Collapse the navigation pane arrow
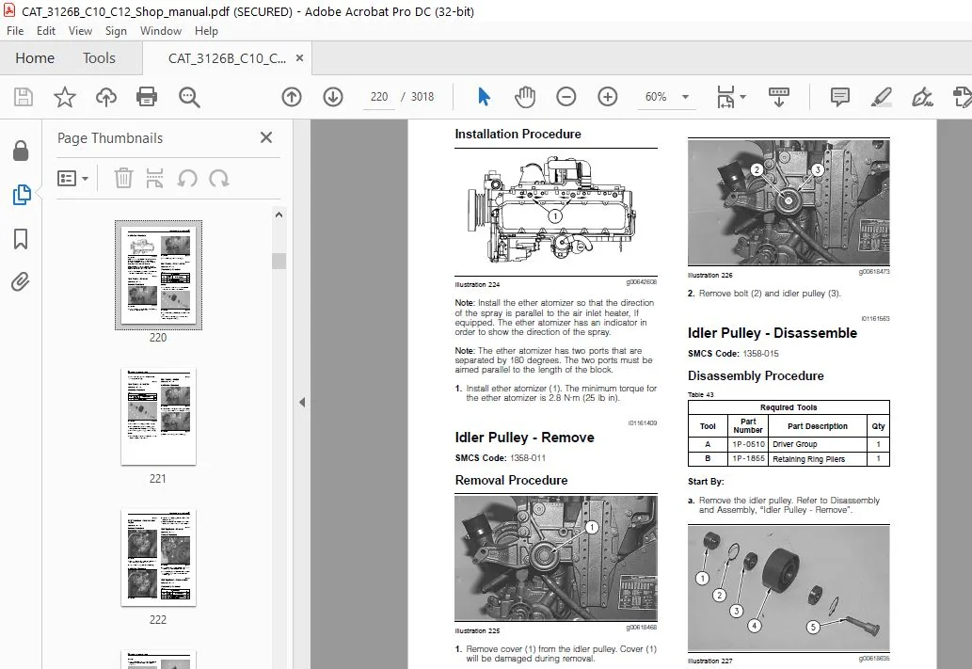Viewport: 972px width, 669px height. [302, 403]
